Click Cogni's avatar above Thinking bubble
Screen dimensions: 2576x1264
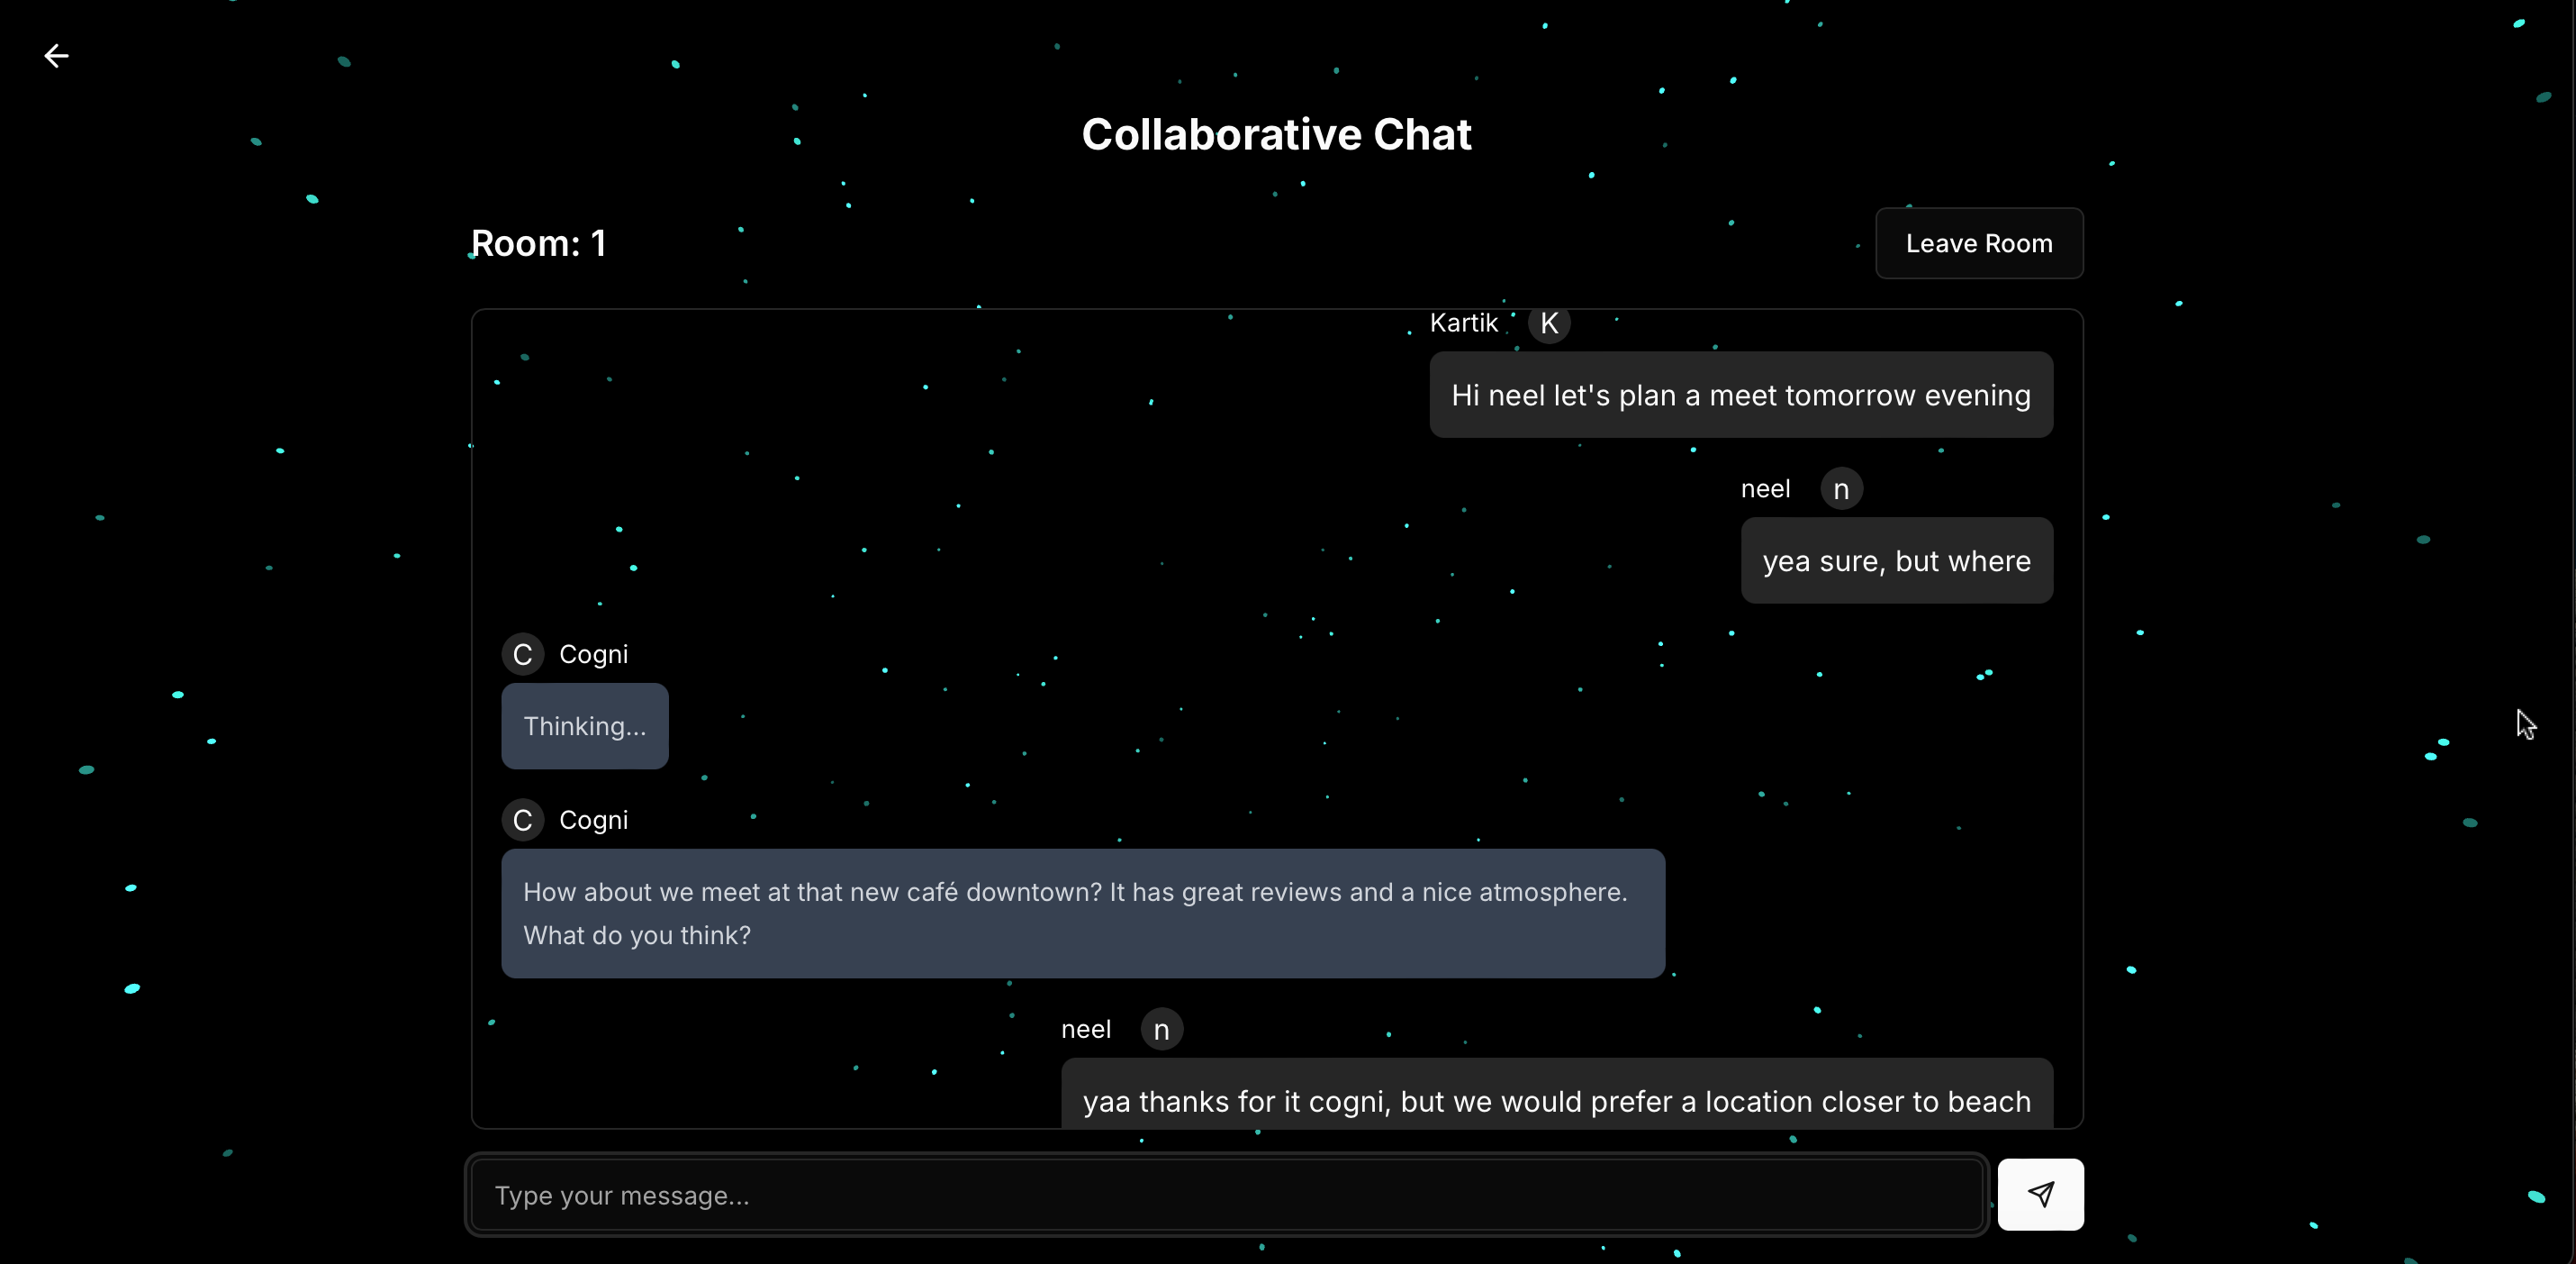point(522,654)
